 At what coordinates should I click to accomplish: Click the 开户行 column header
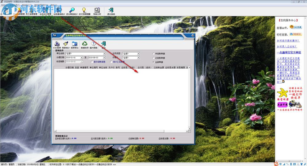pos(111,67)
